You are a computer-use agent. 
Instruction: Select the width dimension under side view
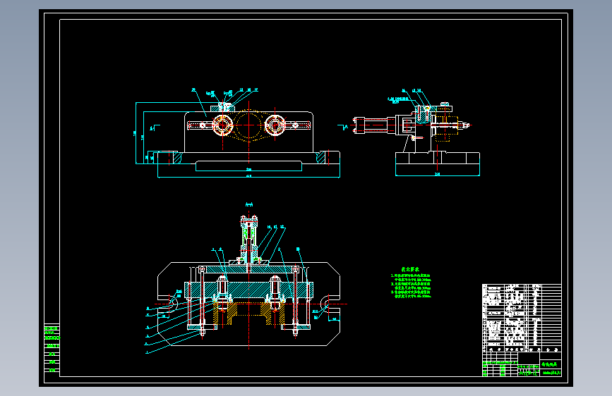[438, 174]
